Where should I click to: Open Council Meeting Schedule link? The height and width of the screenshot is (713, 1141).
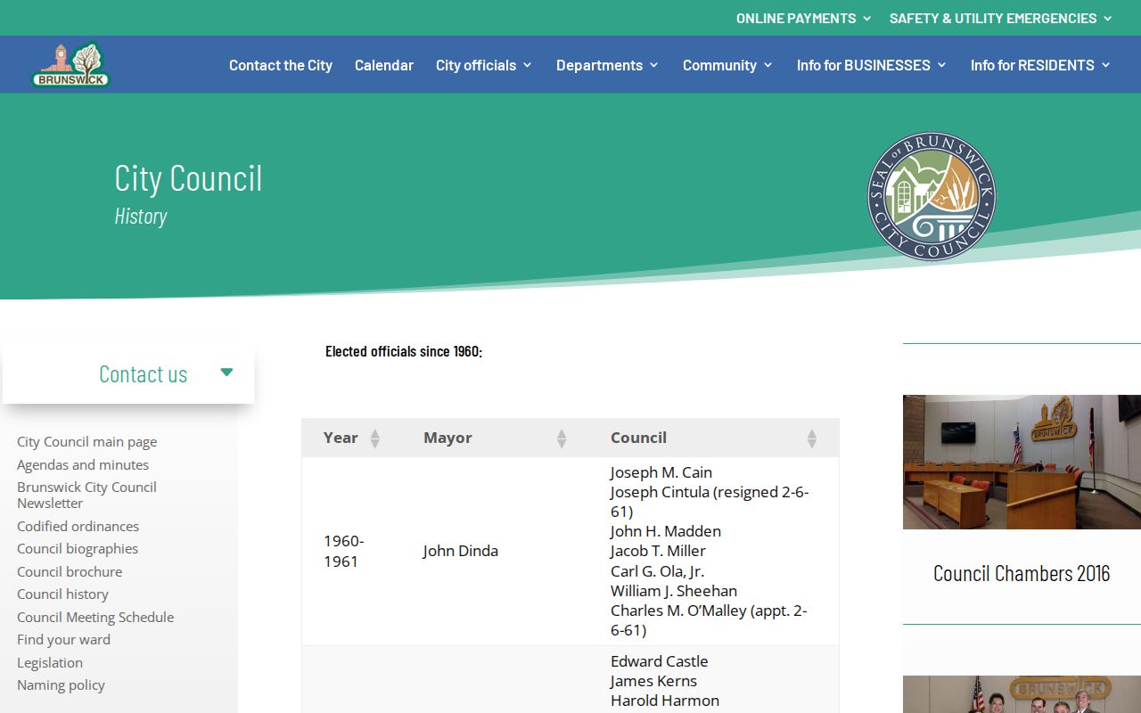pyautogui.click(x=95, y=617)
